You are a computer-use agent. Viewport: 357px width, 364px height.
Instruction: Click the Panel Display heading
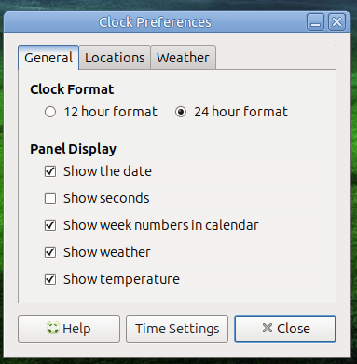coord(73,149)
